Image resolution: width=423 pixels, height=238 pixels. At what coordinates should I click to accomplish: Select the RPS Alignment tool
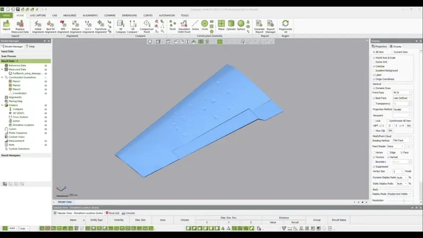coord(63,24)
